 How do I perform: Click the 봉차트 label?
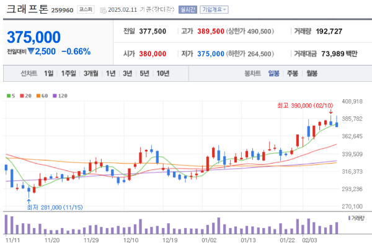tap(252, 74)
